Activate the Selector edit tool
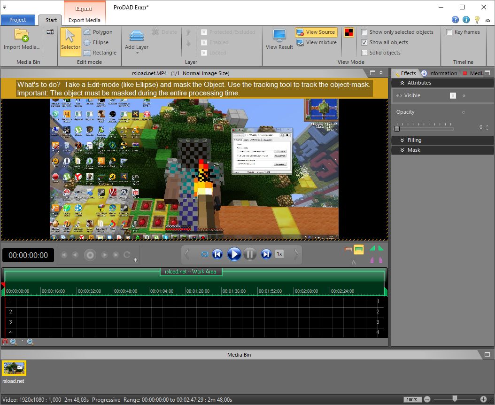The height and width of the screenshot is (405, 495). click(x=70, y=42)
